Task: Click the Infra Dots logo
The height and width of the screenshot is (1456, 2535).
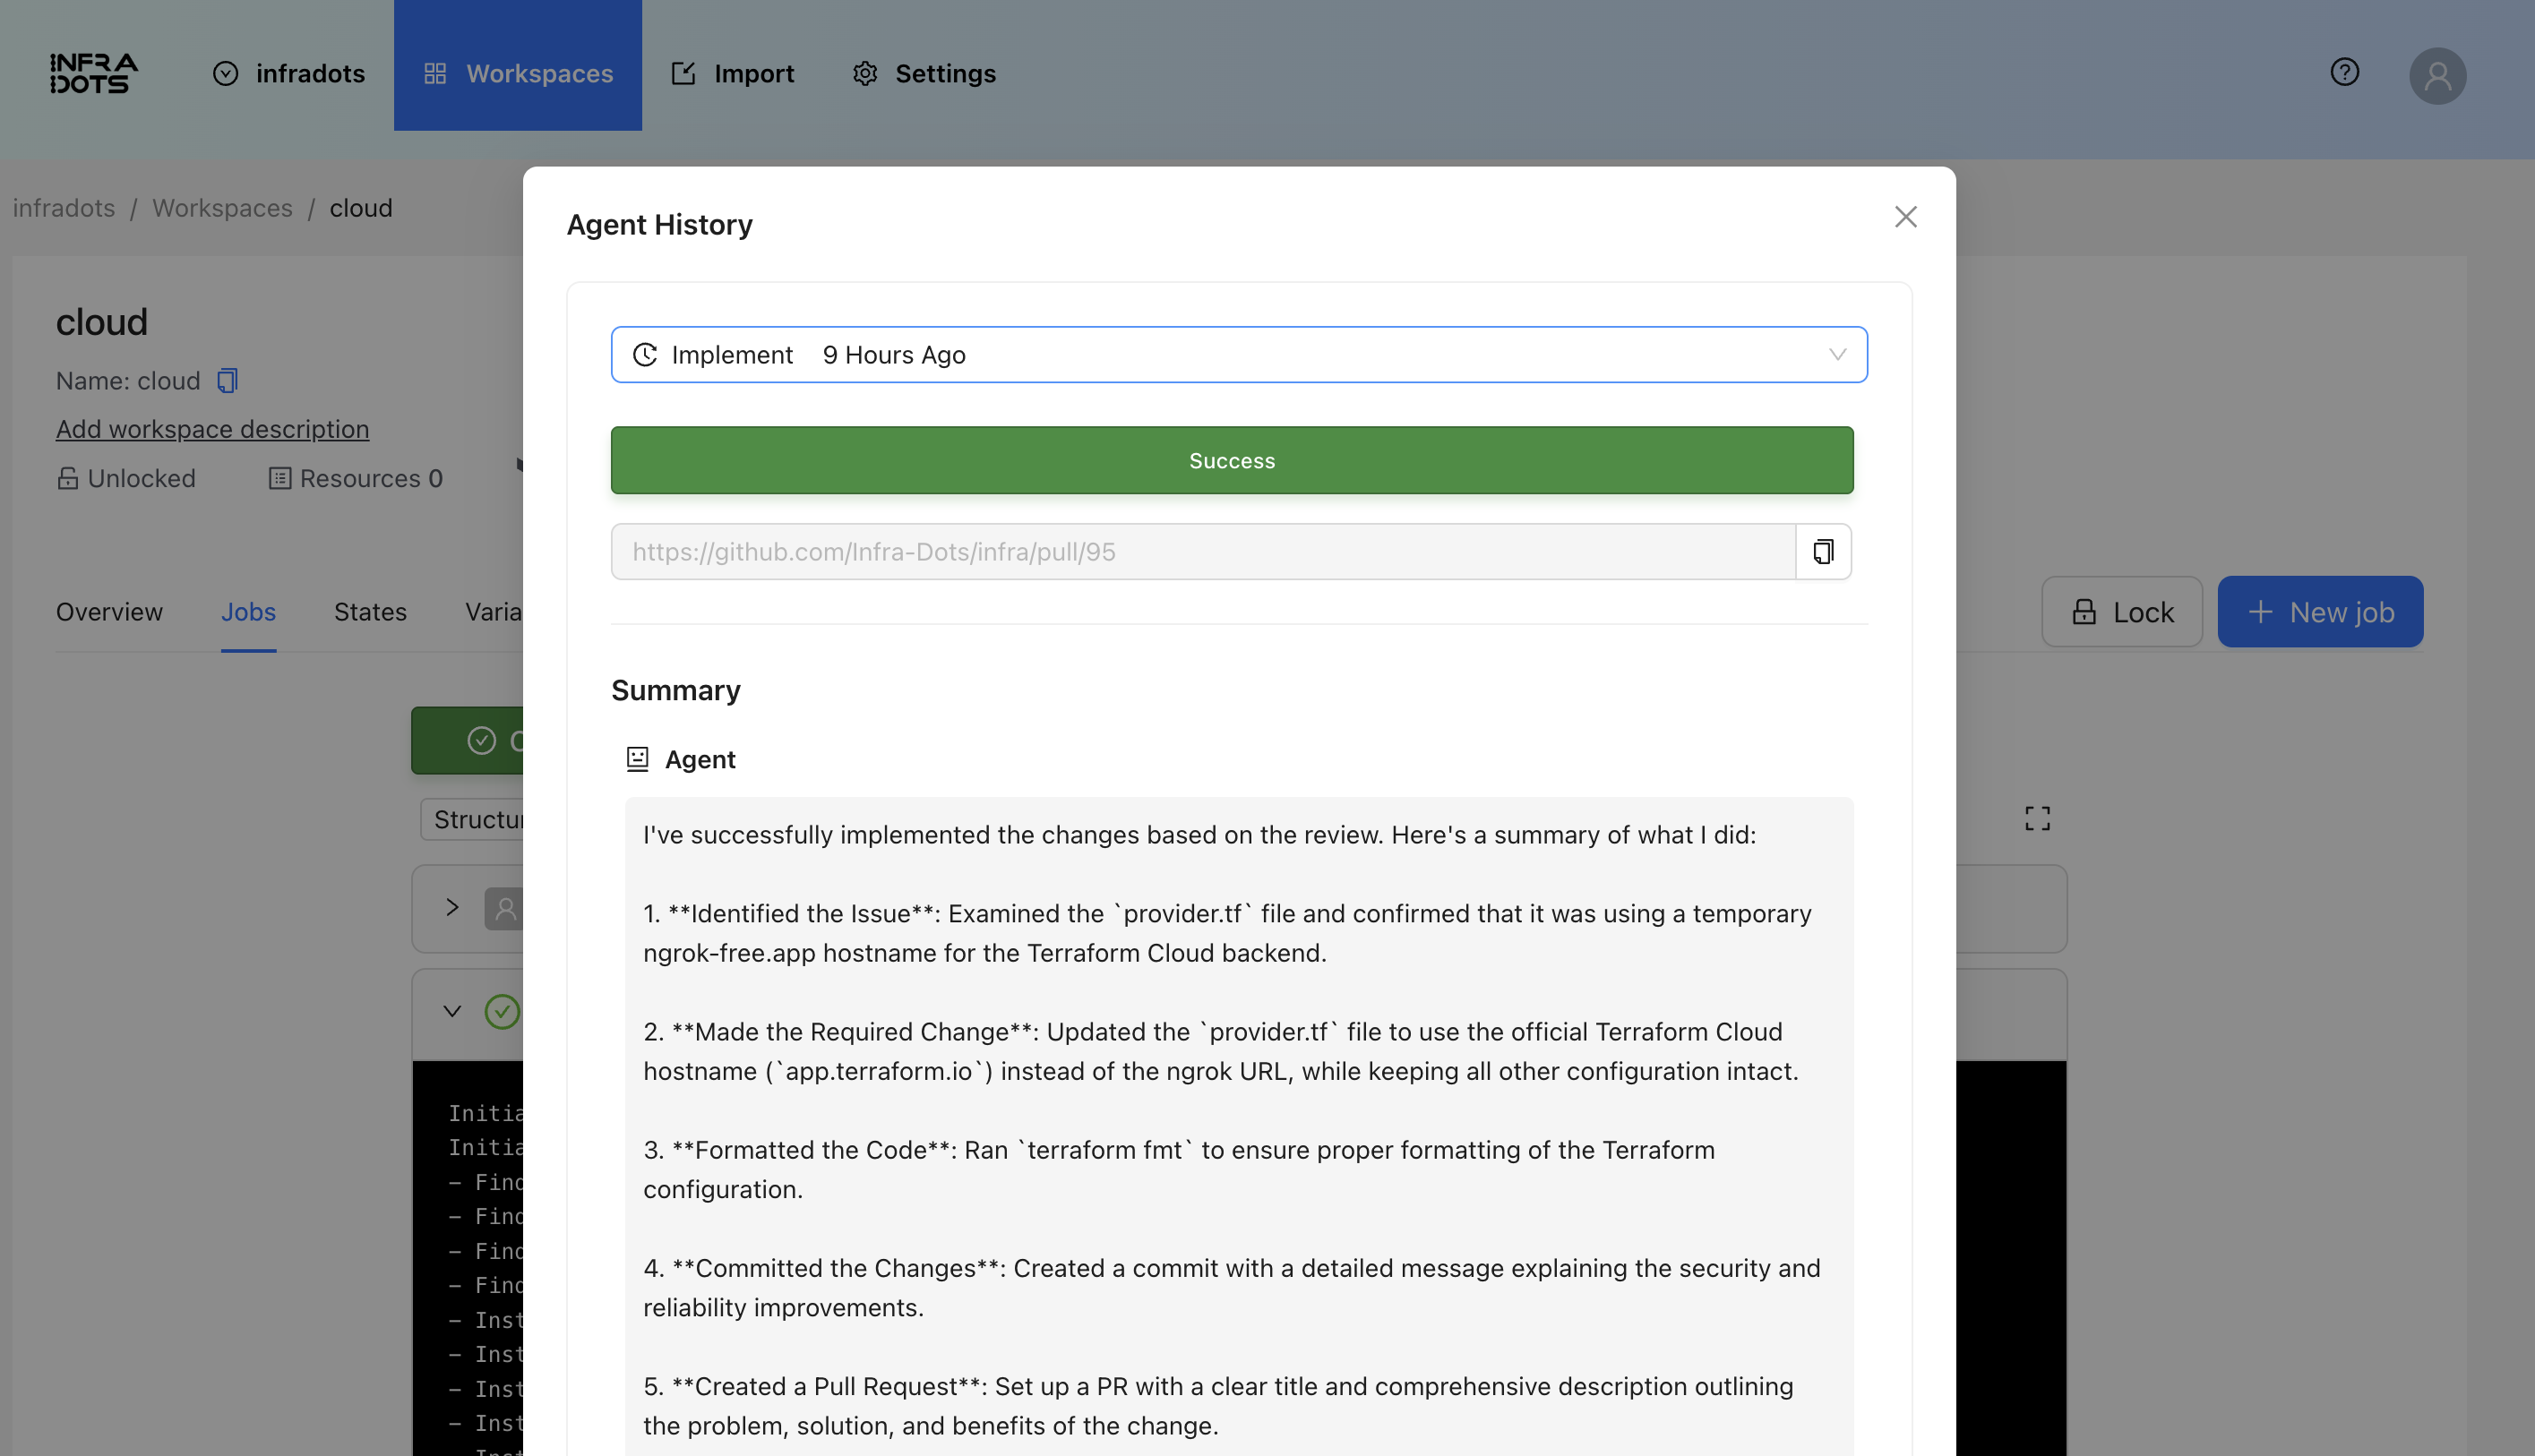Action: tap(93, 73)
